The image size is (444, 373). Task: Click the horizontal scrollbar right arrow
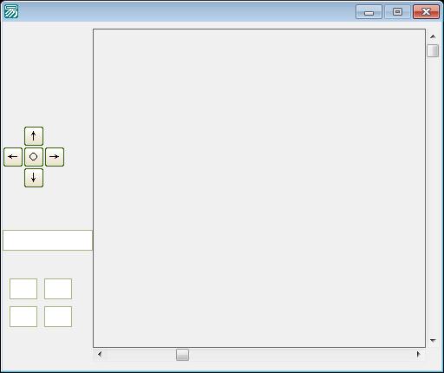point(418,355)
